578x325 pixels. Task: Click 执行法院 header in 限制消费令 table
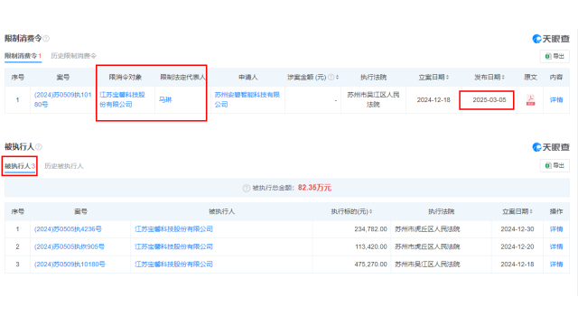pos(373,77)
